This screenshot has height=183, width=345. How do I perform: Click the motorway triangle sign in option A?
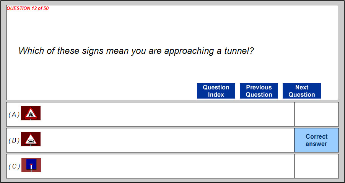(x=31, y=113)
